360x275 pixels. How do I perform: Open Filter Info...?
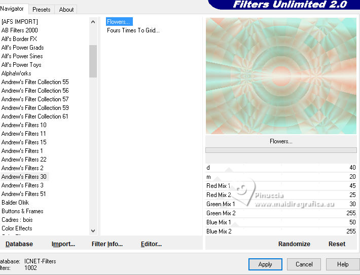(x=107, y=244)
